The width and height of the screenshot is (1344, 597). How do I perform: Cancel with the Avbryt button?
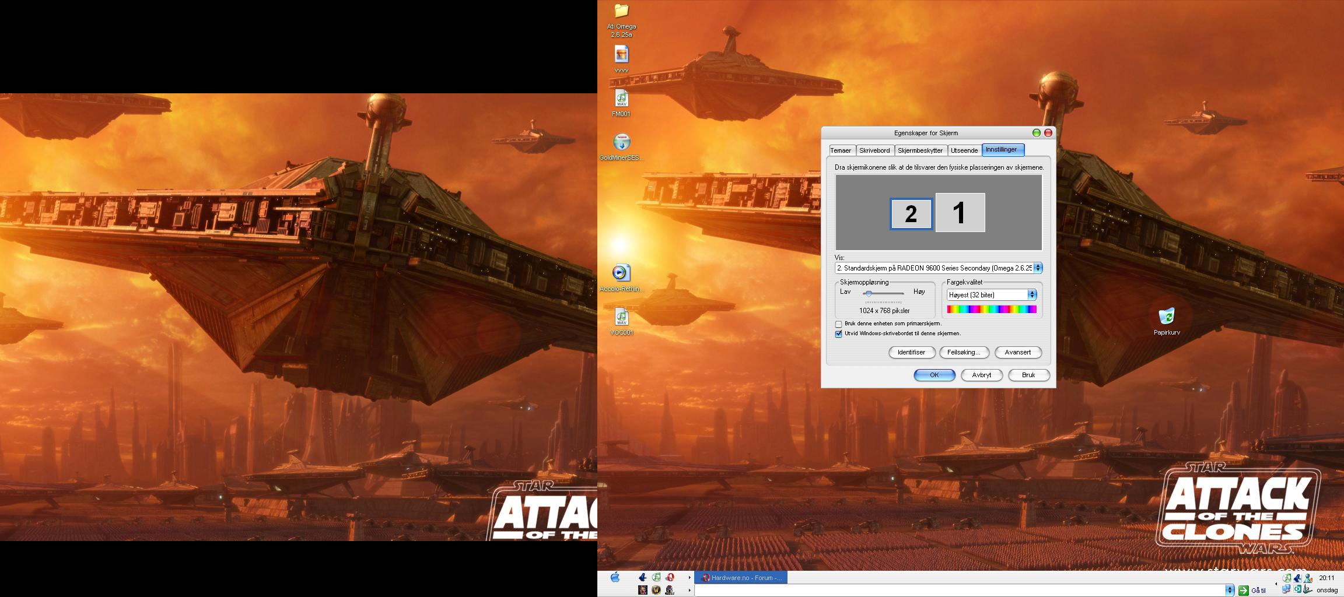(x=982, y=375)
